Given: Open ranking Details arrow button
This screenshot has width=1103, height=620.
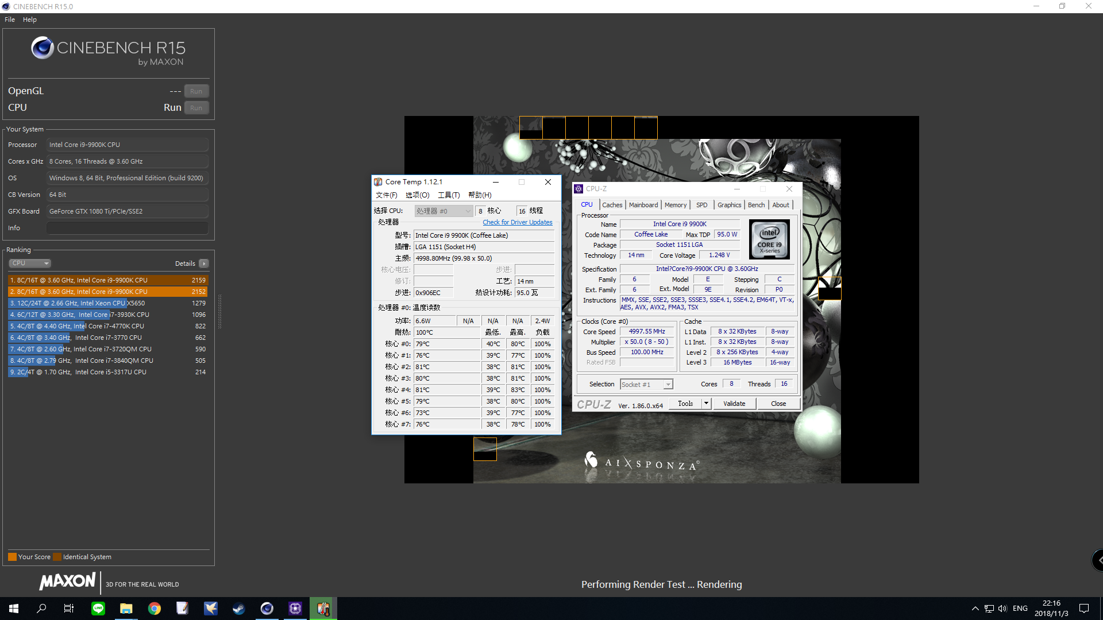Looking at the screenshot, I should pos(204,263).
